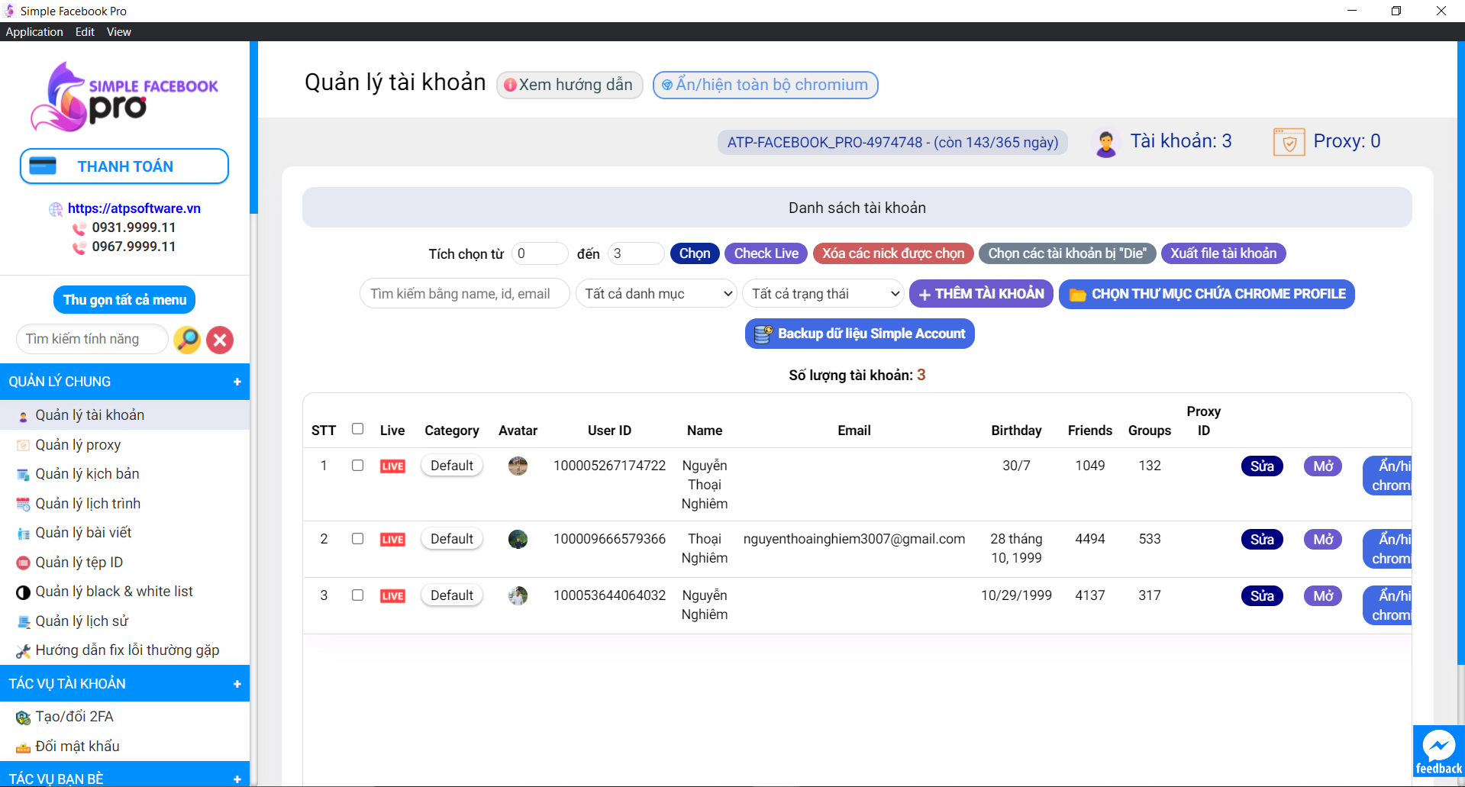Click Chọn các tài khoản bị Die
Image resolution: width=1465 pixels, height=787 pixels.
coord(1067,253)
